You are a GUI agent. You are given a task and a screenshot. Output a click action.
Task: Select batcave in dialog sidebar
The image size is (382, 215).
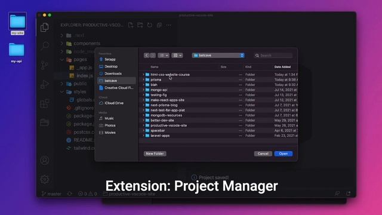tap(116, 81)
